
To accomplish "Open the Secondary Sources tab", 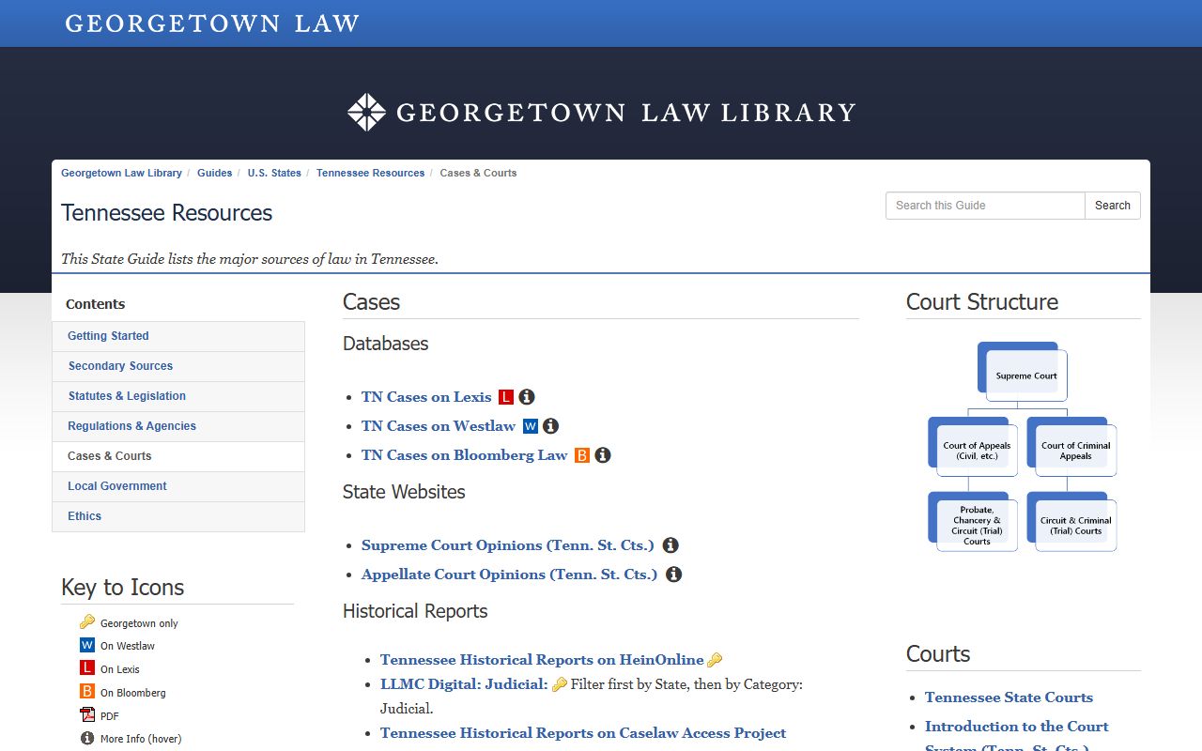I will coord(178,366).
